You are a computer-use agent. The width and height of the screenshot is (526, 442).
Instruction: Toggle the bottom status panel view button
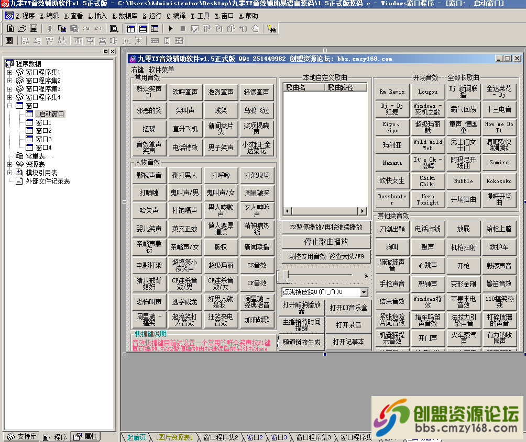143,28
